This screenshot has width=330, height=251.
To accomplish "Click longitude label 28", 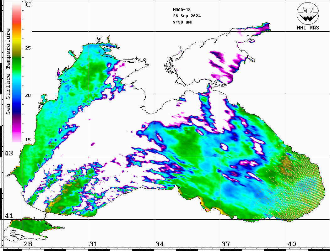I will [28, 244].
